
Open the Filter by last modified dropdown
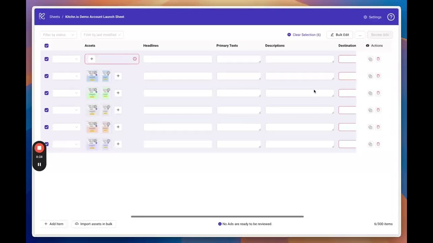102,35
